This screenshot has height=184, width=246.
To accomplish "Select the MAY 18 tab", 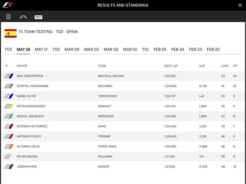I will tap(23, 49).
